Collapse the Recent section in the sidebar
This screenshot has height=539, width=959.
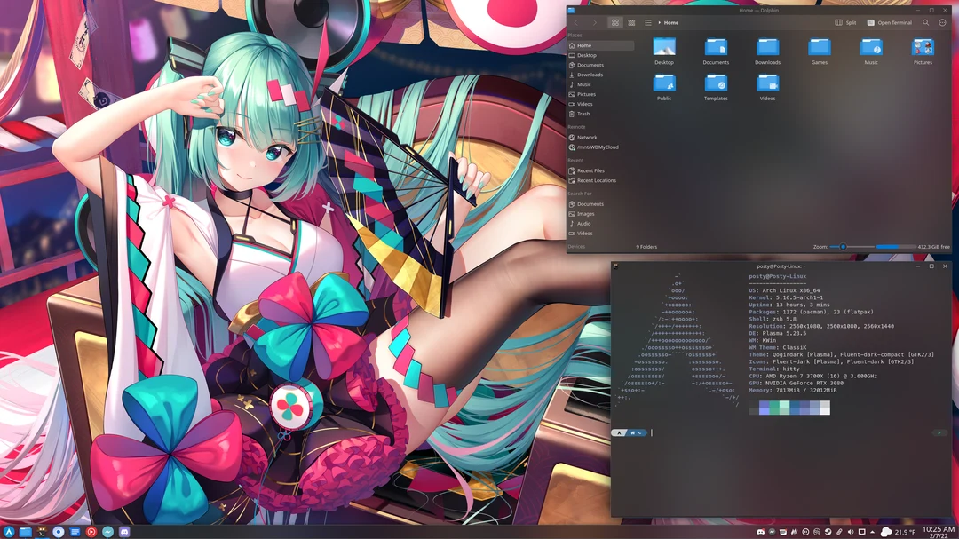579,160
